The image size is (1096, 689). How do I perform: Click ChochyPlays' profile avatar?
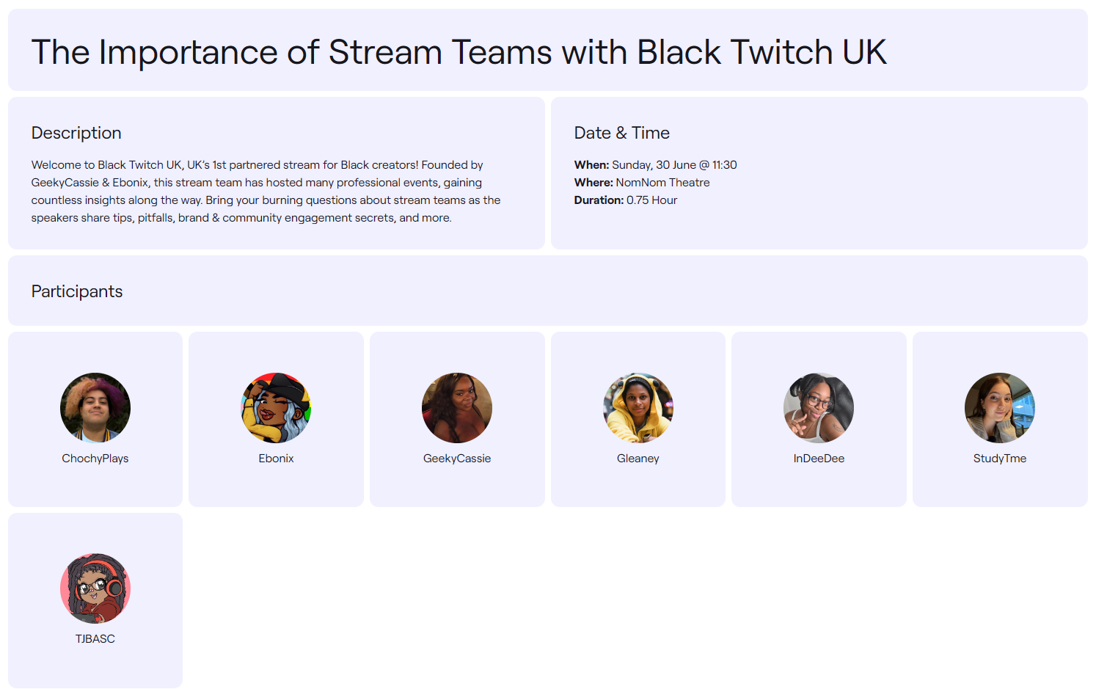point(95,408)
